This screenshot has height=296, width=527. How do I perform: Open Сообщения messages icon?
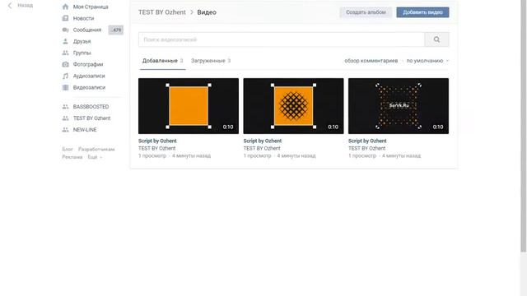(x=66, y=30)
